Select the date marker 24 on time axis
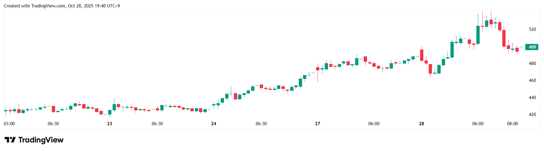 [x=214, y=124]
